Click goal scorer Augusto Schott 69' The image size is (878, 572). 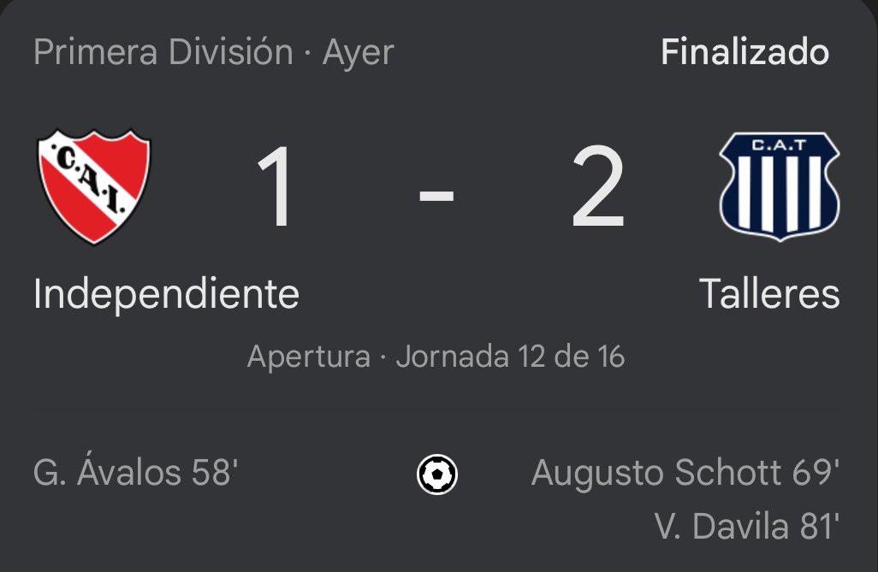(685, 473)
